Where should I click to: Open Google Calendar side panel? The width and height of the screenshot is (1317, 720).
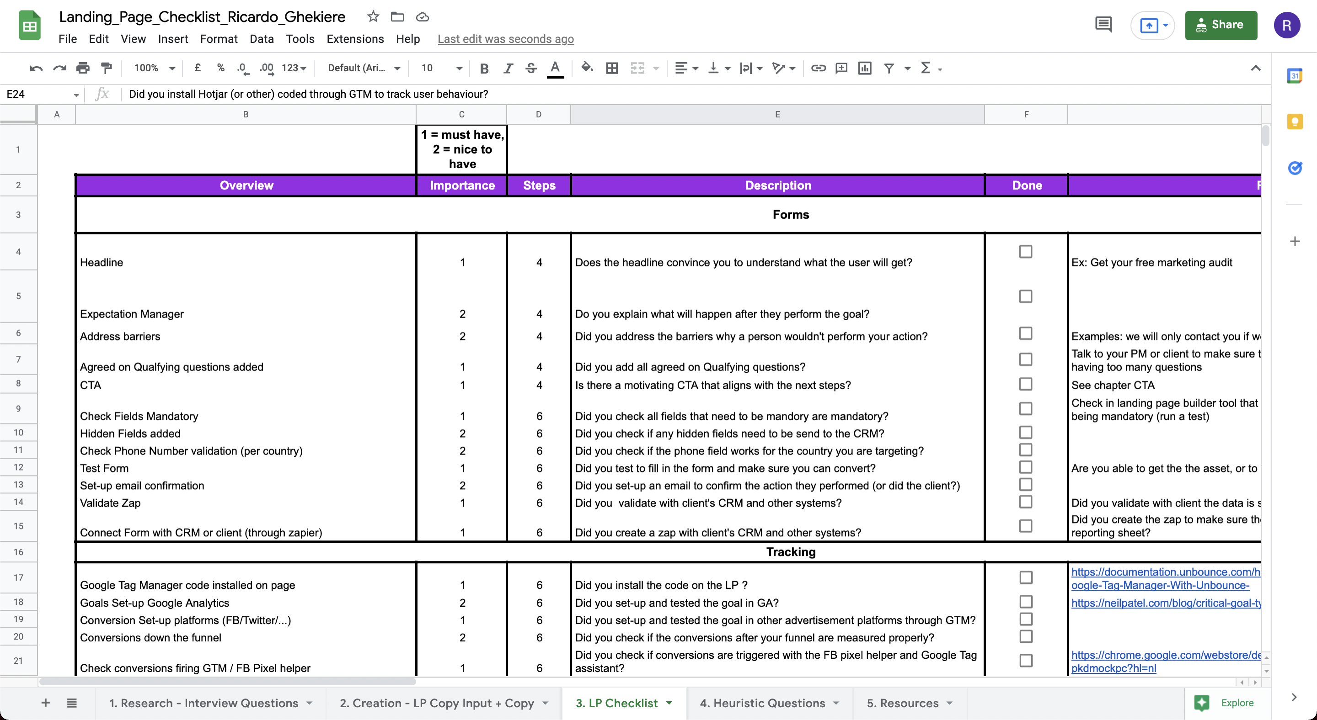[1295, 76]
